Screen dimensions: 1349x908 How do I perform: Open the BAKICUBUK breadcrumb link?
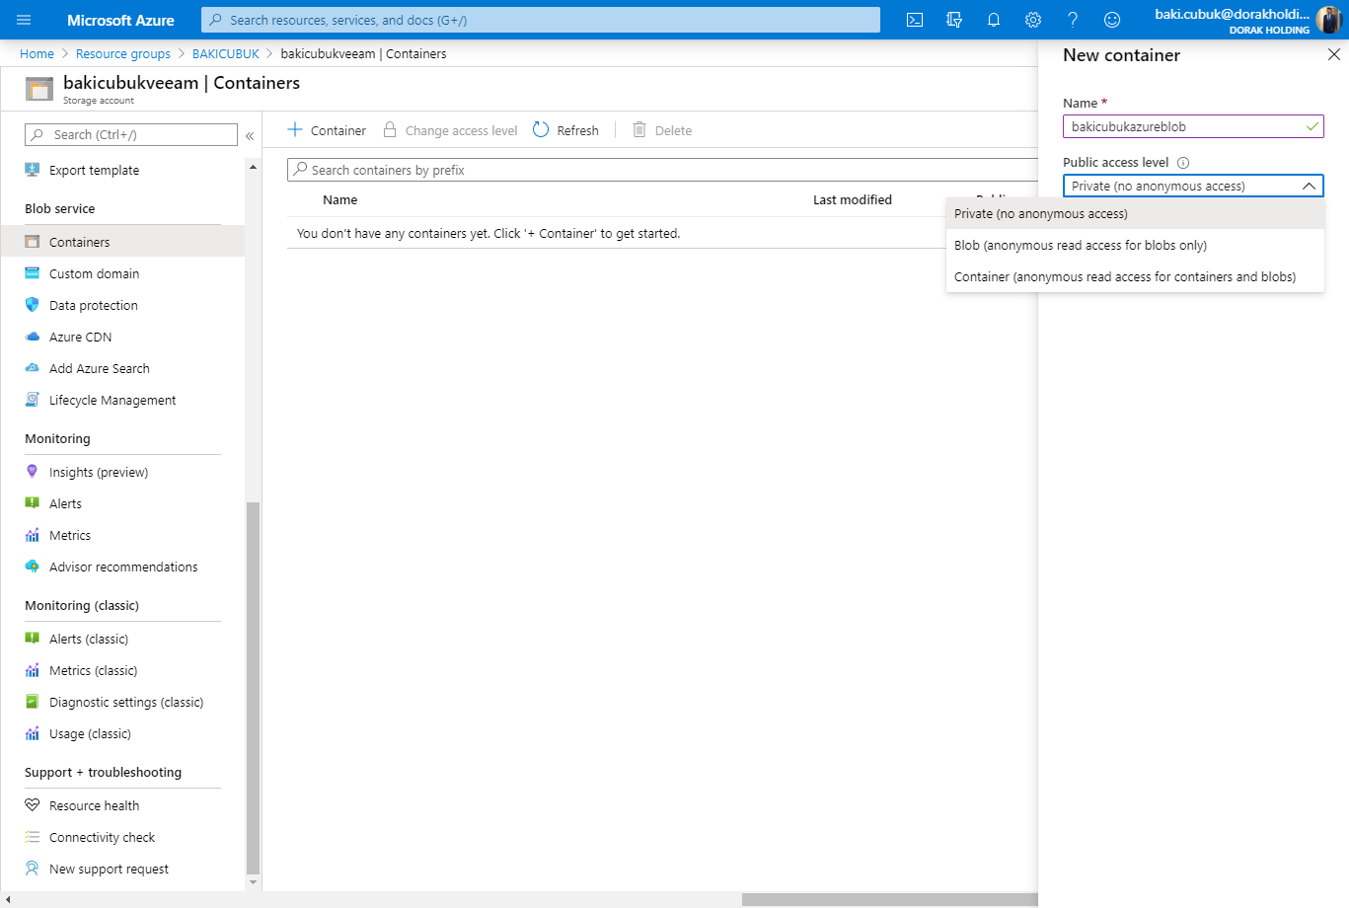click(x=226, y=53)
